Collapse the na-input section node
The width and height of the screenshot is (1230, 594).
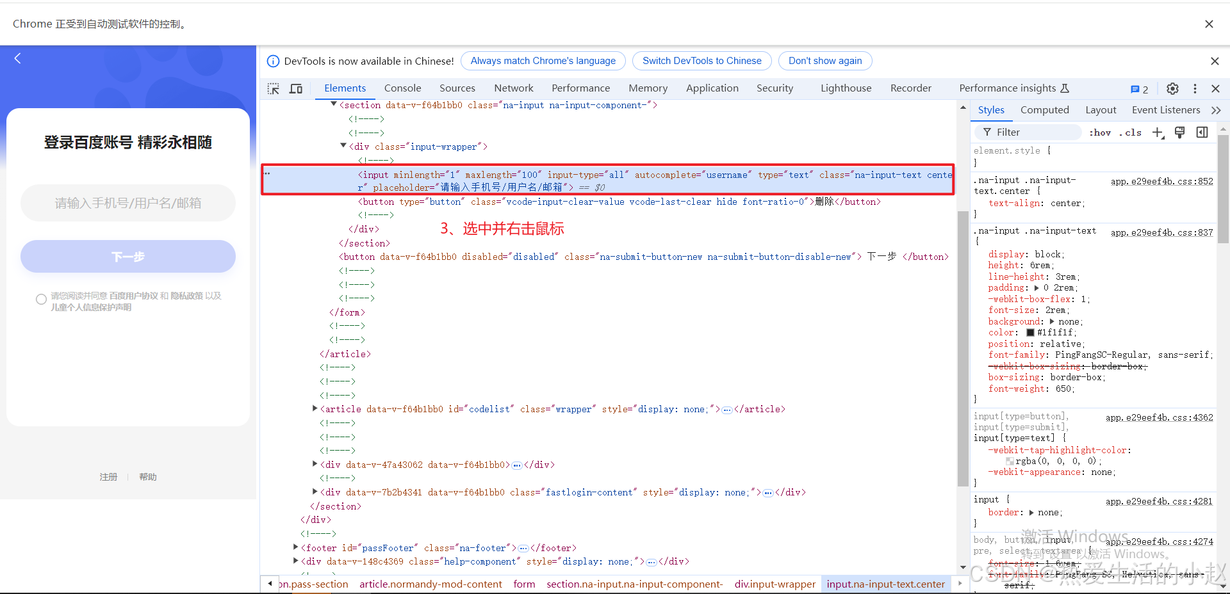[334, 104]
